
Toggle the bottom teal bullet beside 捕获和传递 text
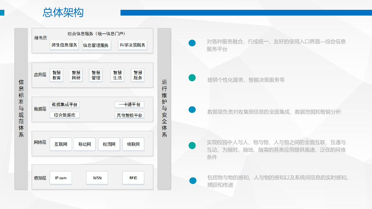coord(192,179)
